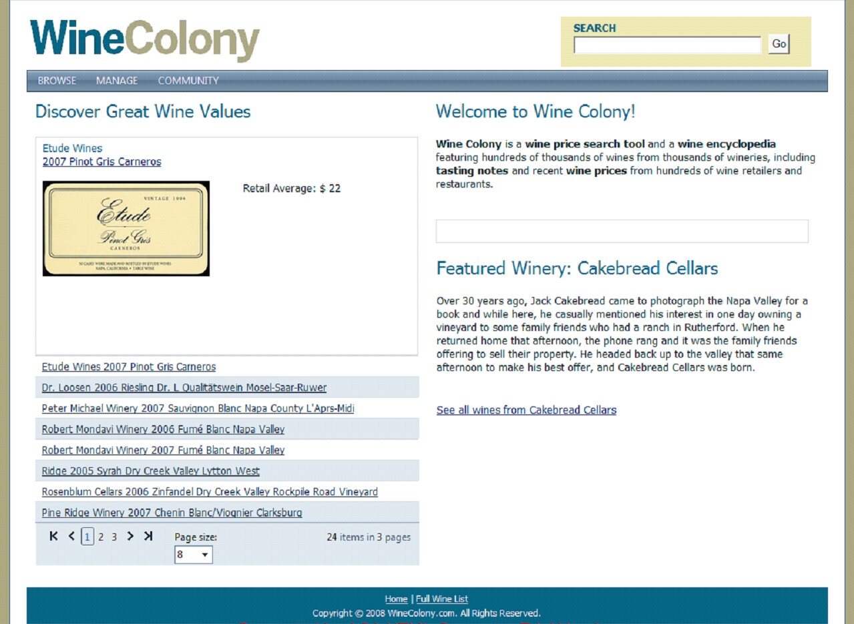Jump to the last page of results
854x624 pixels.
pos(148,536)
